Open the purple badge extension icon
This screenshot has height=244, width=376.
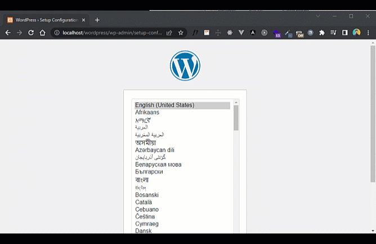coord(276,33)
